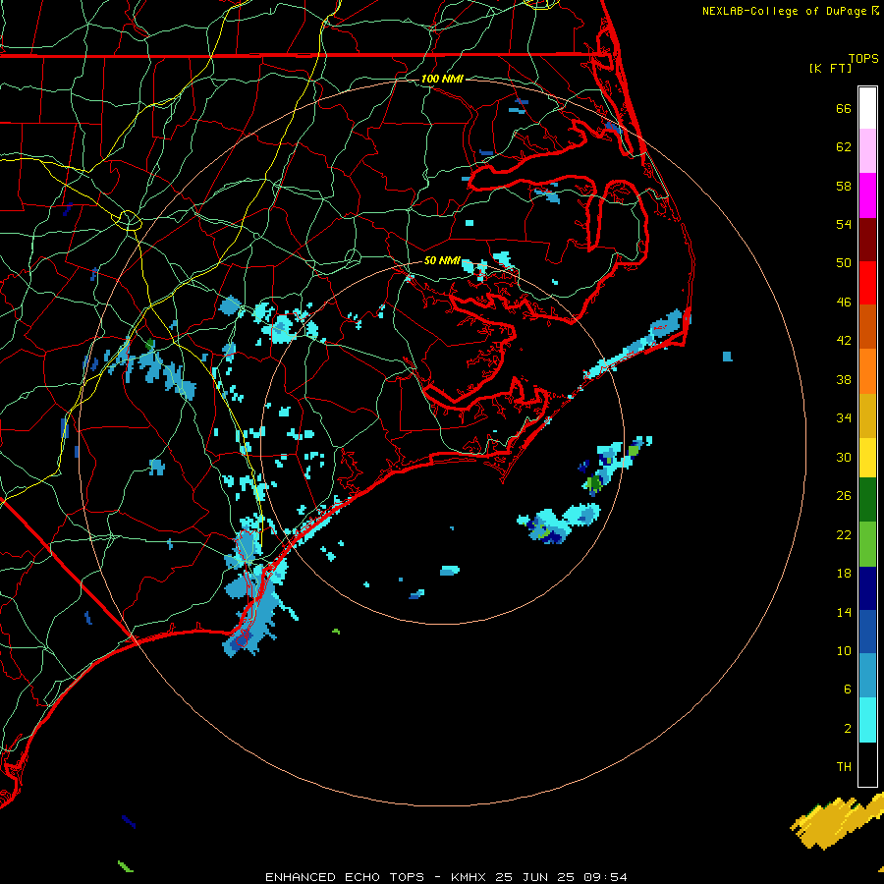Click the orange 42 kft legend swatch

(x=867, y=371)
